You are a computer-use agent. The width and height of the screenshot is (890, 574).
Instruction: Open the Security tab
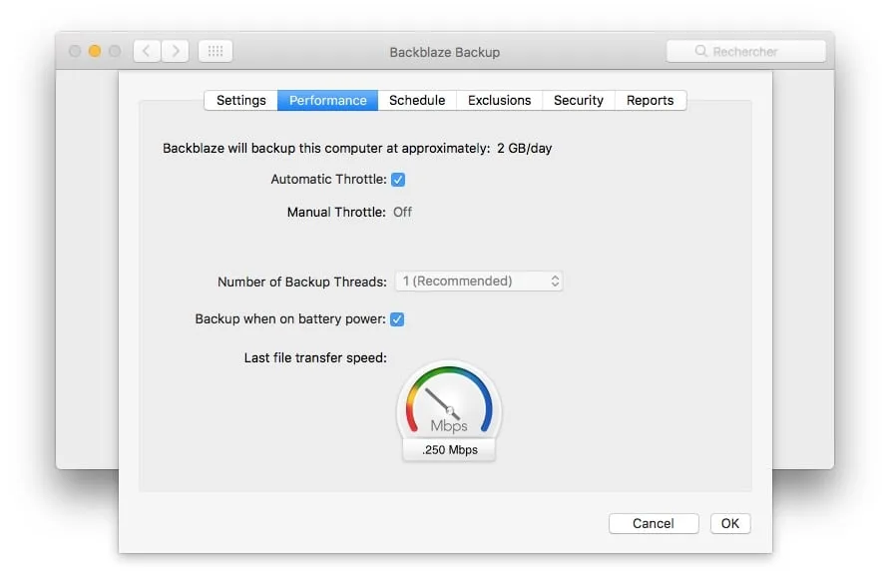pos(579,101)
